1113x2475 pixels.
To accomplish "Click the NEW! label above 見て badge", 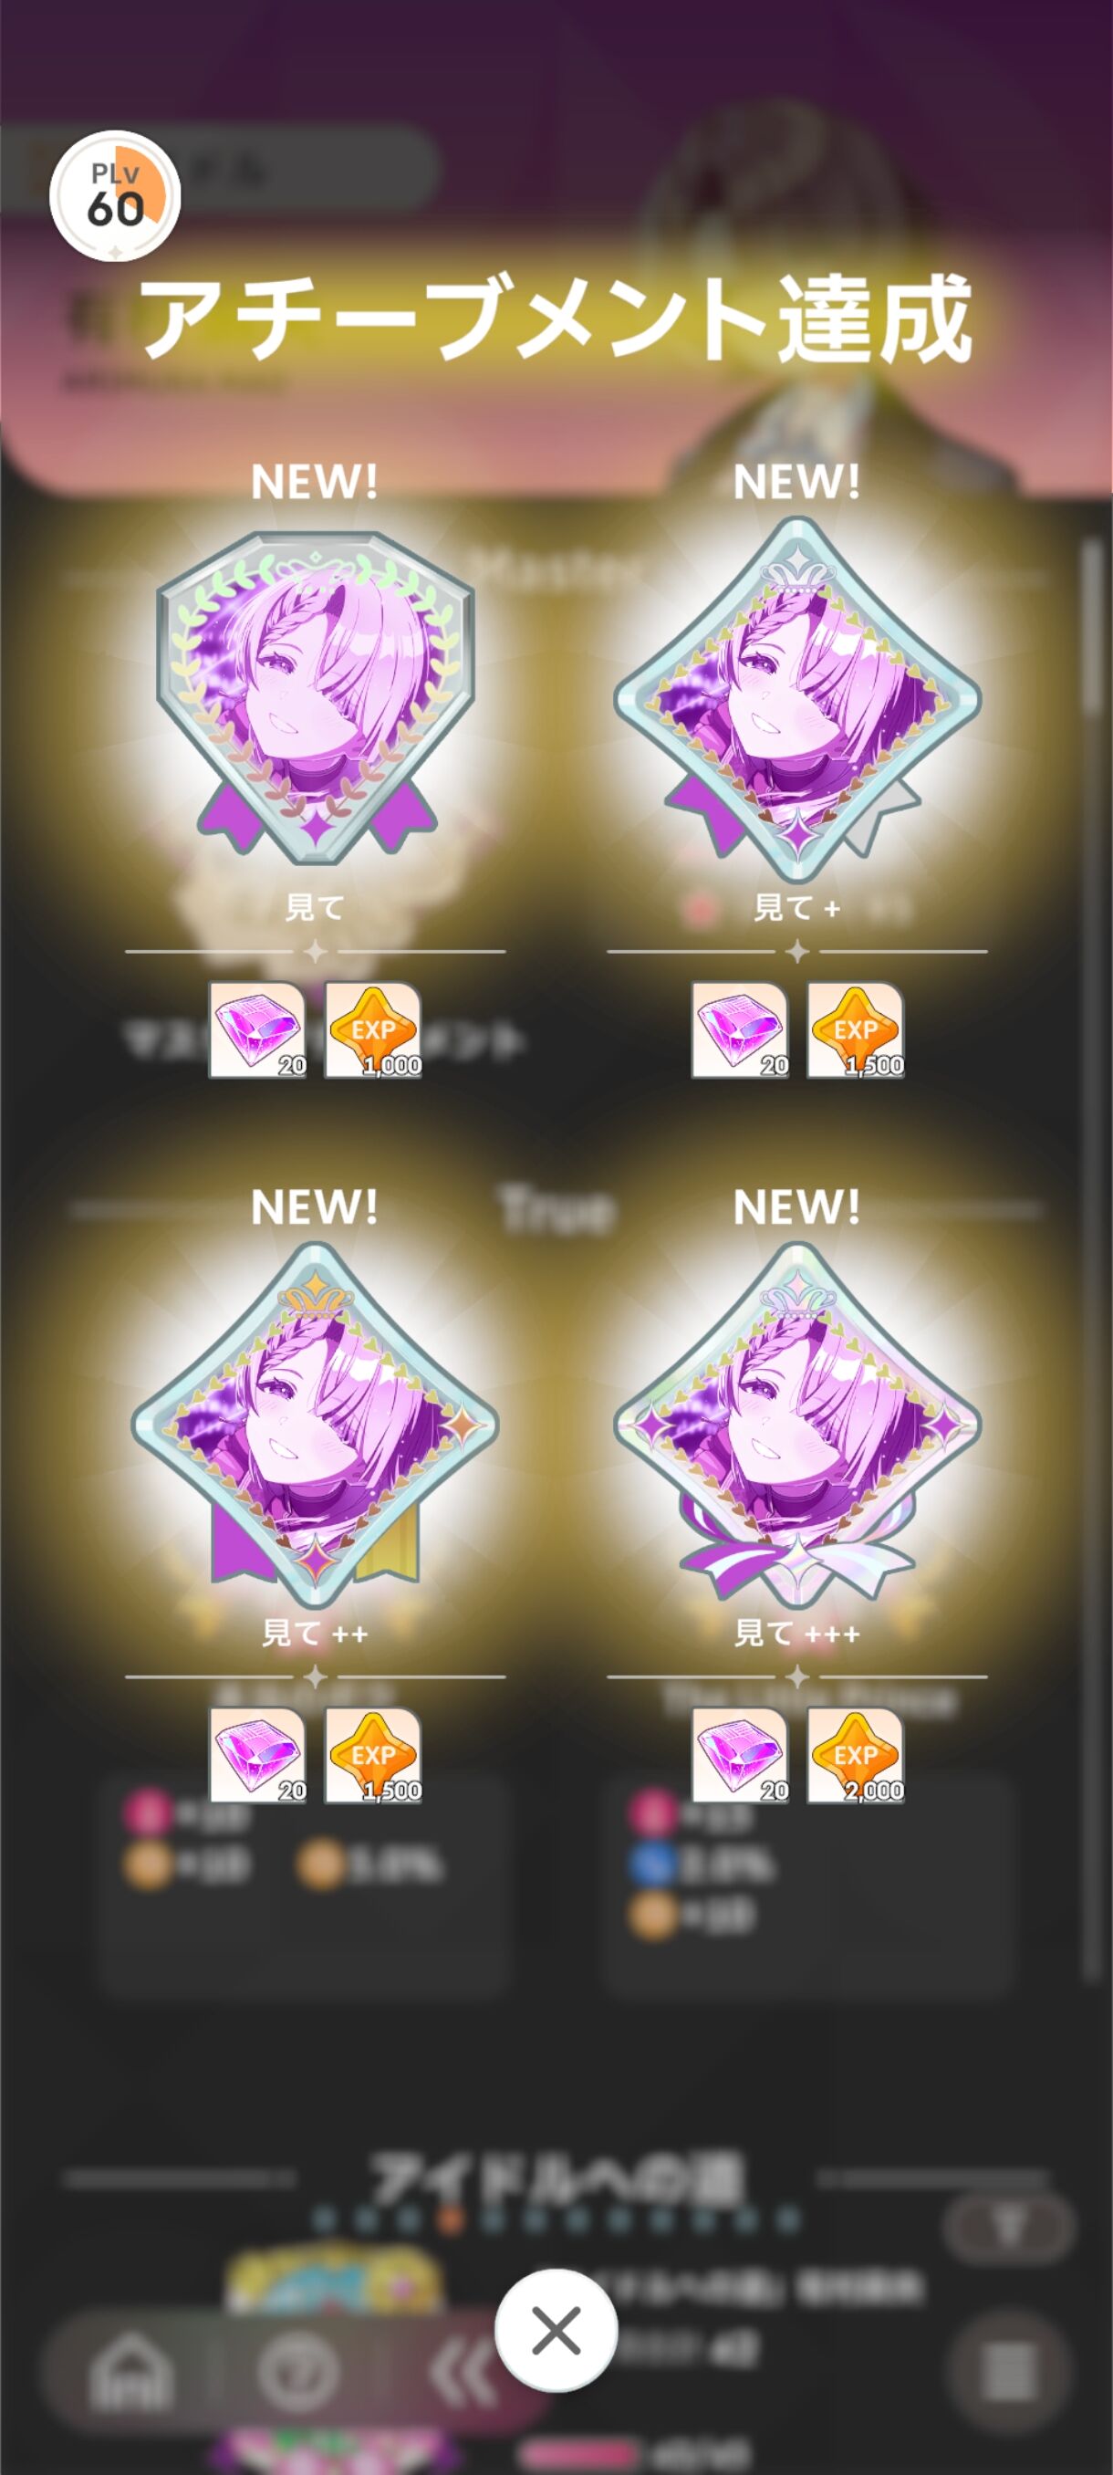I will [315, 481].
